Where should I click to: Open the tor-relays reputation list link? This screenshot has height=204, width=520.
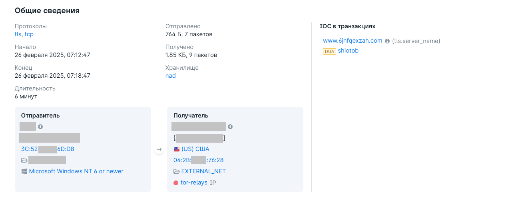click(194, 182)
